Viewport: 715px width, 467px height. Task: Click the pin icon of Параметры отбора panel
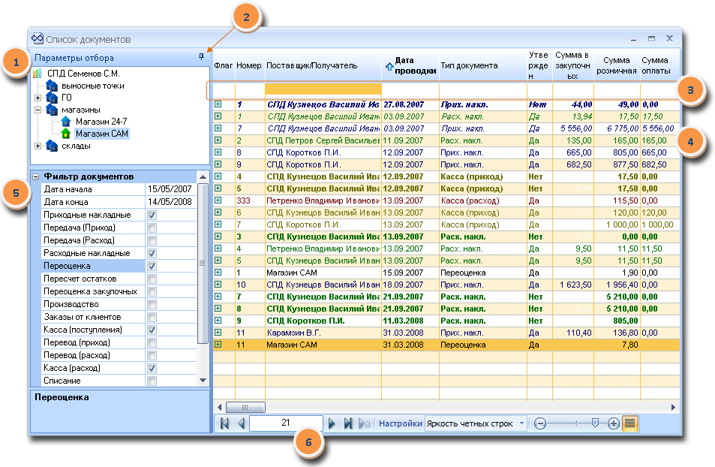point(201,56)
